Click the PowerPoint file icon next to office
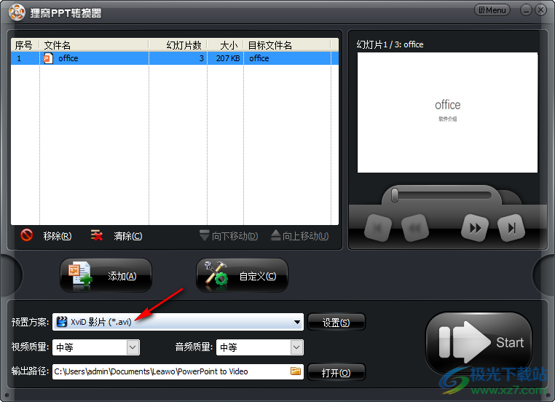The image size is (555, 402). pyautogui.click(x=48, y=58)
